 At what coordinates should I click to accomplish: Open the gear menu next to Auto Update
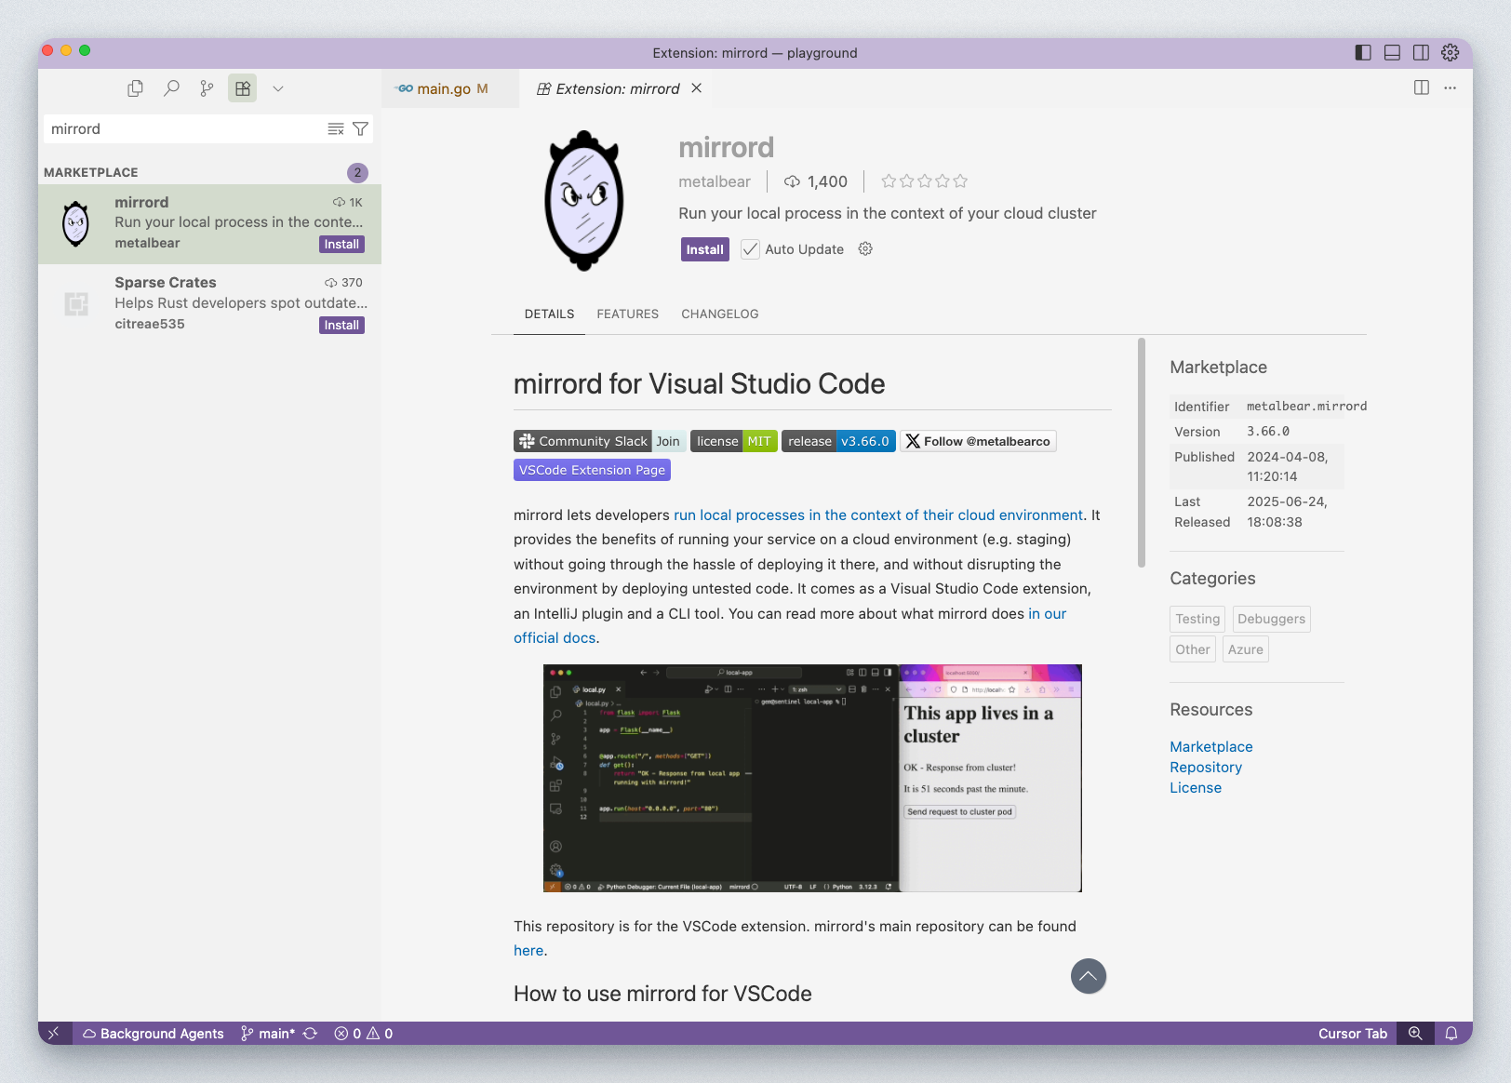point(864,248)
